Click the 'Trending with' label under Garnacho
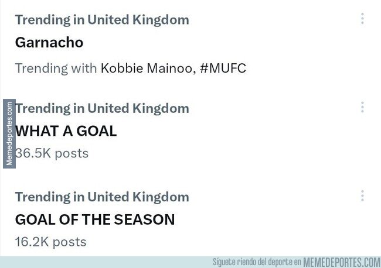 coord(56,68)
